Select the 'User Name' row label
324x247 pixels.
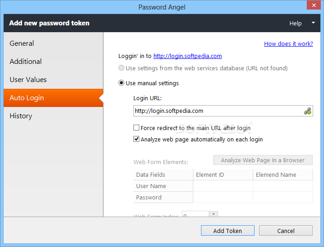click(163, 186)
